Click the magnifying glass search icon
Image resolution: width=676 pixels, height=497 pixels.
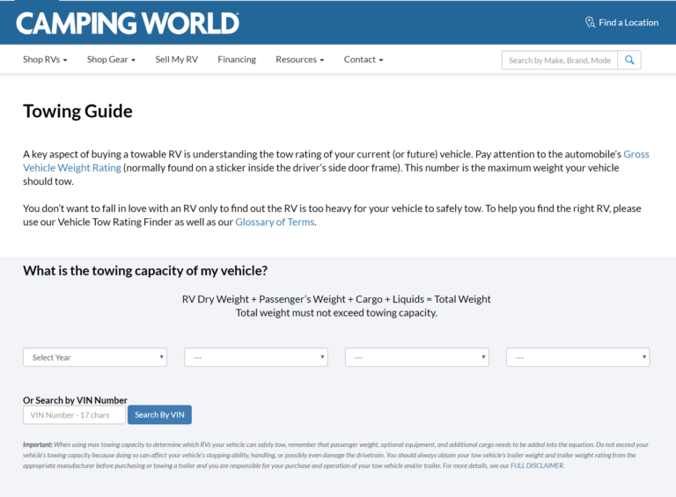[629, 60]
